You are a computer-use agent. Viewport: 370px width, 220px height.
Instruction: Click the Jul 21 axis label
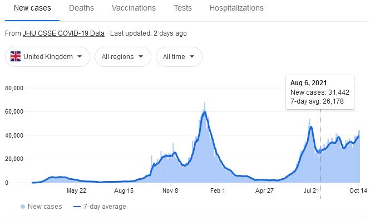click(311, 190)
